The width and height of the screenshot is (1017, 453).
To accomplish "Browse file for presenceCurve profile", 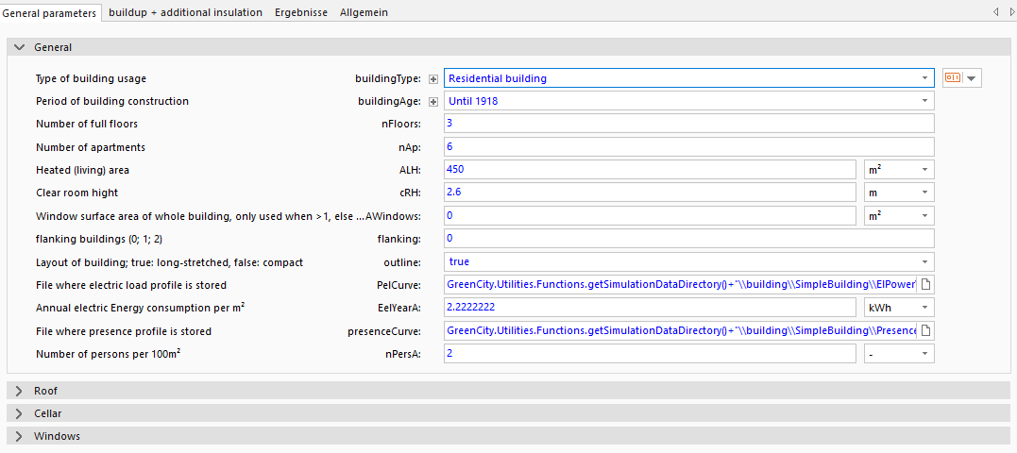I will [925, 331].
